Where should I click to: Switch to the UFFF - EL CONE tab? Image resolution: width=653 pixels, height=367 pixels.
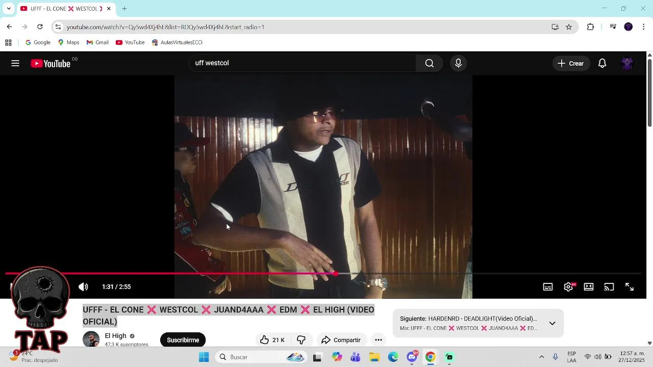pos(61,9)
